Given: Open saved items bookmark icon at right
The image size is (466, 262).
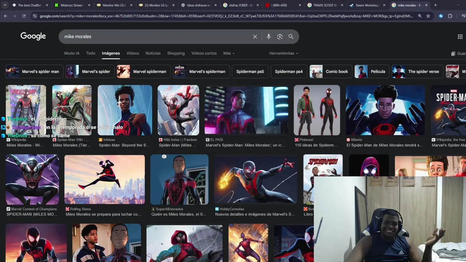Looking at the screenshot, I should [x=453, y=53].
